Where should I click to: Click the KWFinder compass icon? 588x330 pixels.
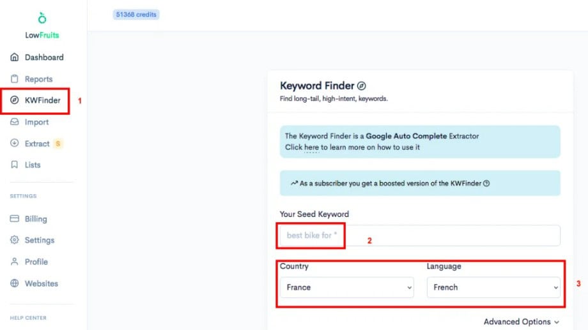(x=14, y=100)
